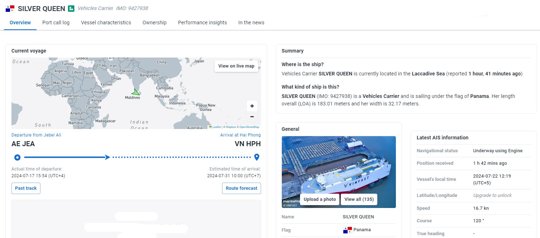
Task: Zoom out the map with minus button
Action: click(252, 116)
